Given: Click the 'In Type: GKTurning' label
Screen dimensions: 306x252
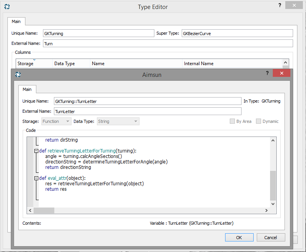Looking at the screenshot, I should tap(262, 101).
